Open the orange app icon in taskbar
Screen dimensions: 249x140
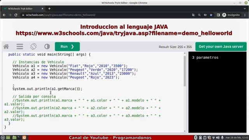[x=24, y=137]
